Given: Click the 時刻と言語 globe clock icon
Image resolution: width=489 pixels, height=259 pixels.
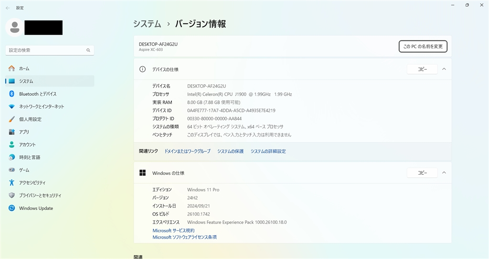Looking at the screenshot, I should 11,157.
